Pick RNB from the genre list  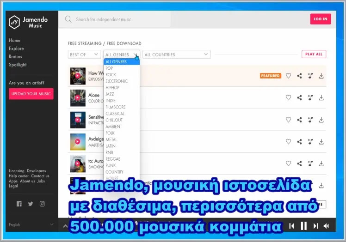tap(122, 152)
